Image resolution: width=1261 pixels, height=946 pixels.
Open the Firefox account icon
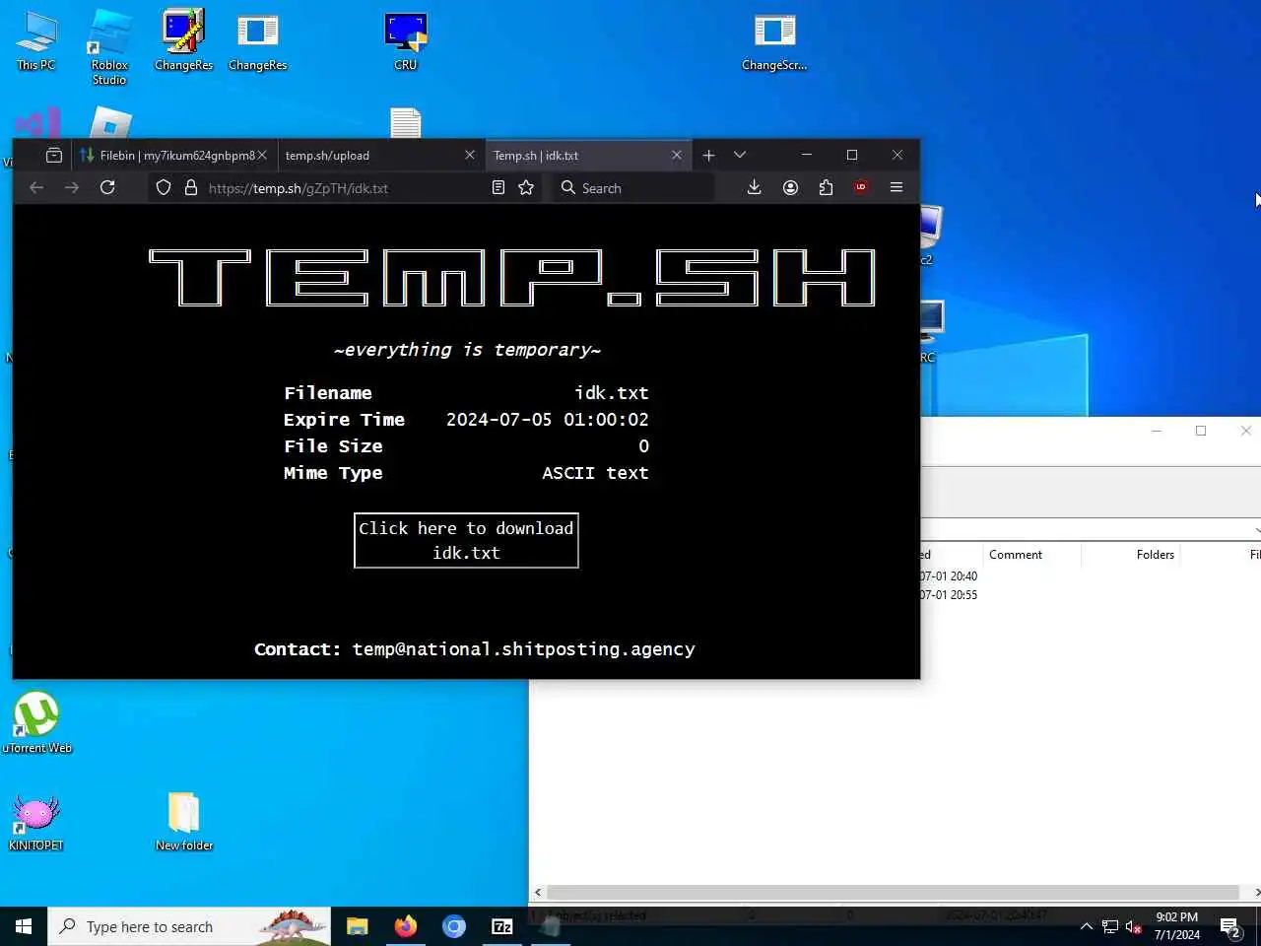click(x=790, y=187)
